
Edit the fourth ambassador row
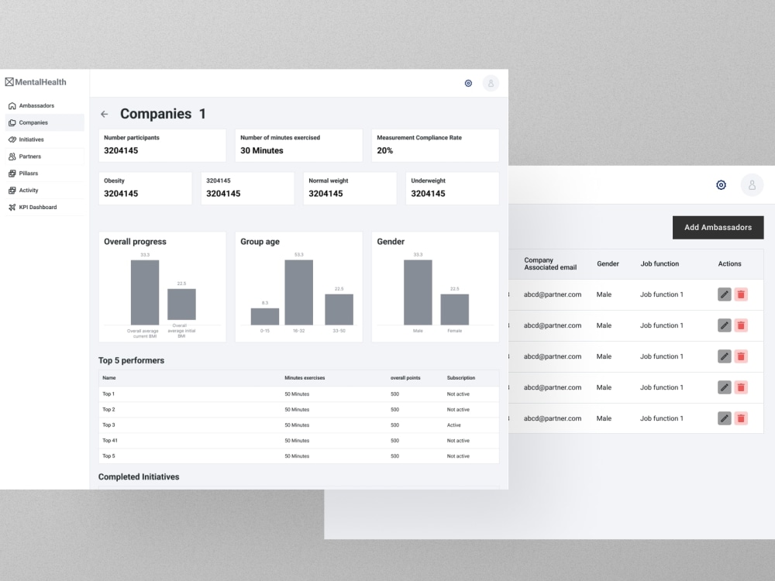click(724, 387)
